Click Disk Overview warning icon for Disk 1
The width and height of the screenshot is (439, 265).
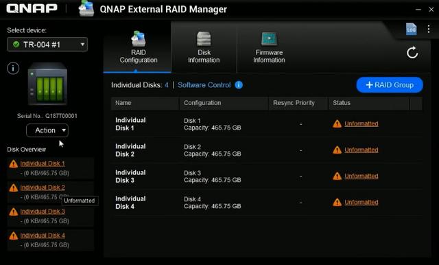click(x=13, y=163)
